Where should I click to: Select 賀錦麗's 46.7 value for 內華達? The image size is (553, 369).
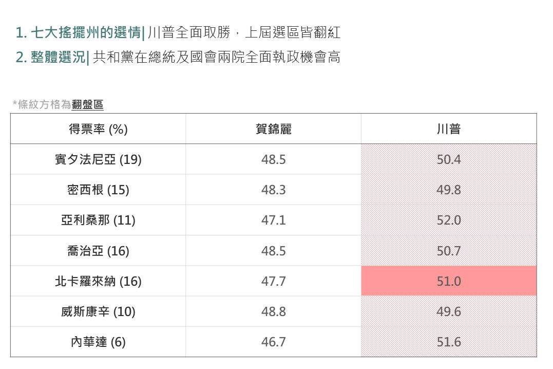(273, 342)
